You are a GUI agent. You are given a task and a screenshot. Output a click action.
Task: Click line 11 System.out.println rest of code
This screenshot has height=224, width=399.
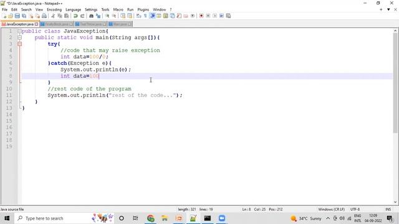[115, 95]
